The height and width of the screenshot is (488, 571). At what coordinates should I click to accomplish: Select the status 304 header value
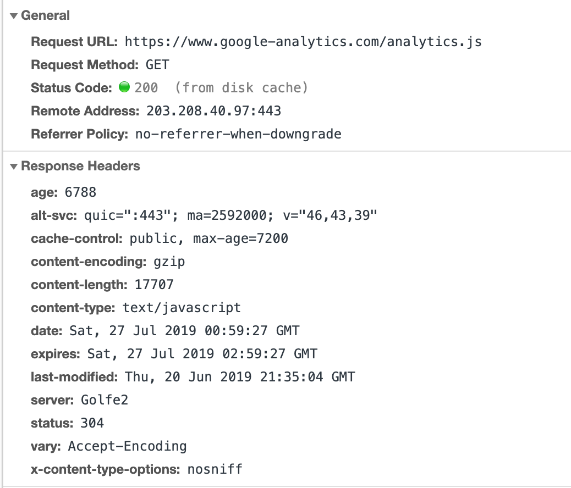click(x=92, y=423)
